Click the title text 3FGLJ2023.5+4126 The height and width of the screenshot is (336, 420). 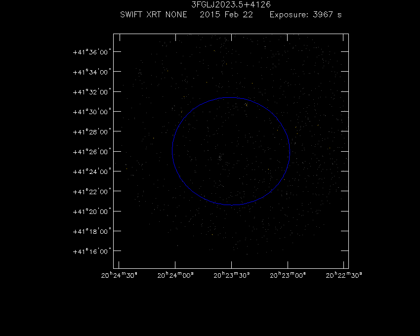coord(231,4)
